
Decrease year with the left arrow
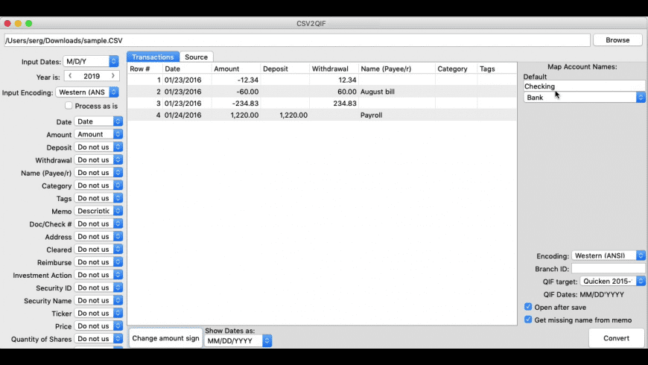[x=70, y=76]
